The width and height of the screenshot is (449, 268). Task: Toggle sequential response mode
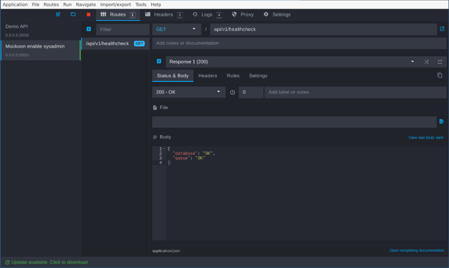[x=439, y=62]
